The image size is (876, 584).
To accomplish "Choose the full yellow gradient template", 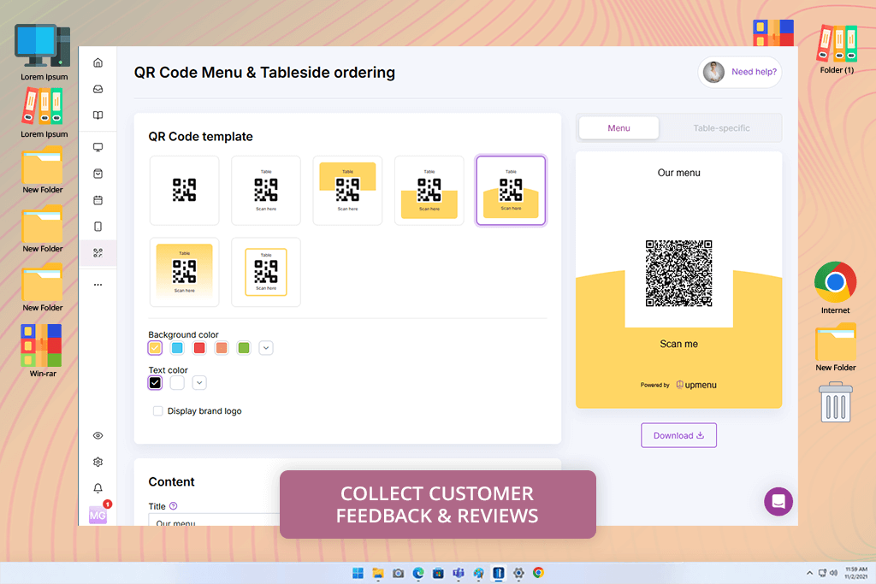I will pos(185,272).
